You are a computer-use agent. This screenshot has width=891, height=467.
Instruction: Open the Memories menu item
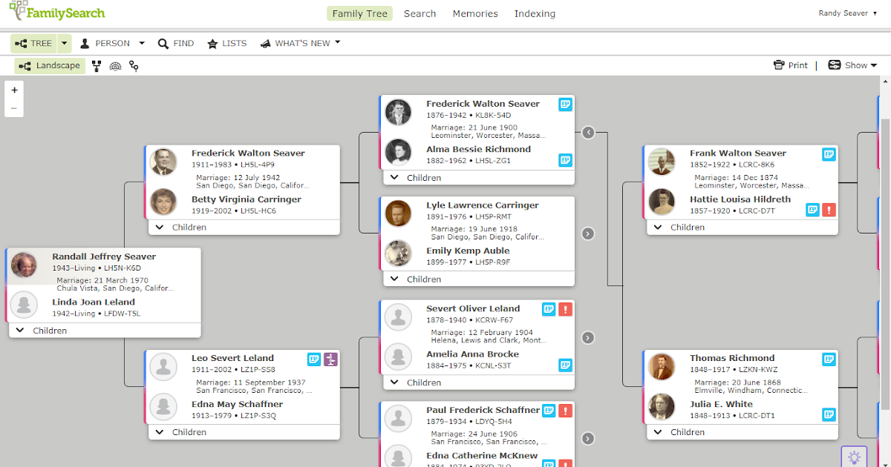tap(475, 13)
